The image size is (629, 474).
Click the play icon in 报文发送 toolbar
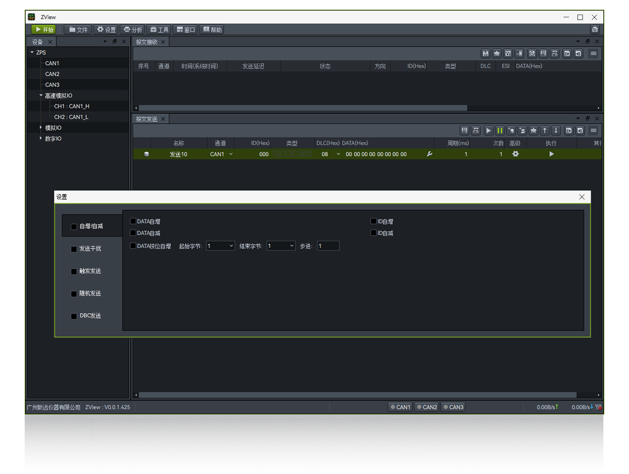coord(488,131)
